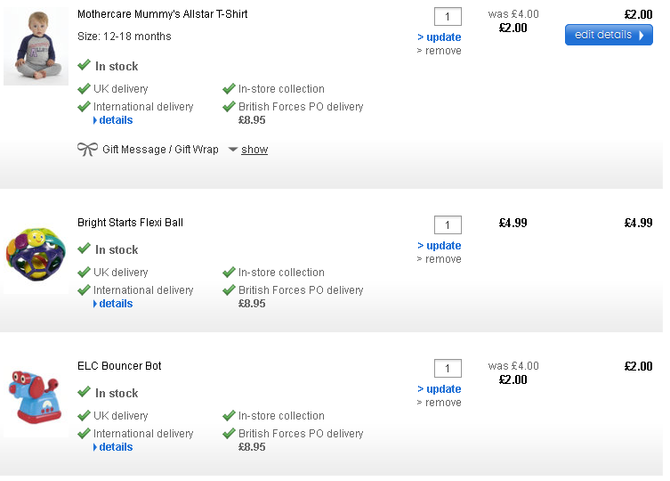Image resolution: width=670 pixels, height=481 pixels.
Task: Click the Flexi Ball UK delivery checkmark
Action: pyautogui.click(x=84, y=273)
